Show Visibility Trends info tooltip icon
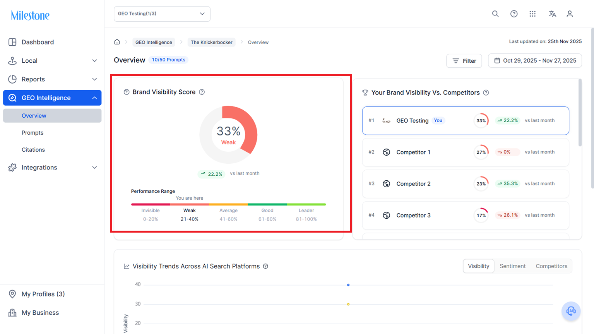This screenshot has height=334, width=594. pyautogui.click(x=265, y=266)
